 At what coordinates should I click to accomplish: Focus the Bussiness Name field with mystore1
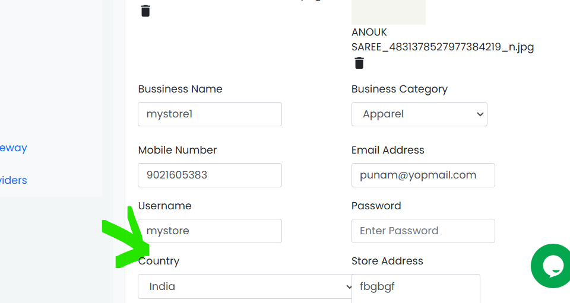click(x=210, y=114)
